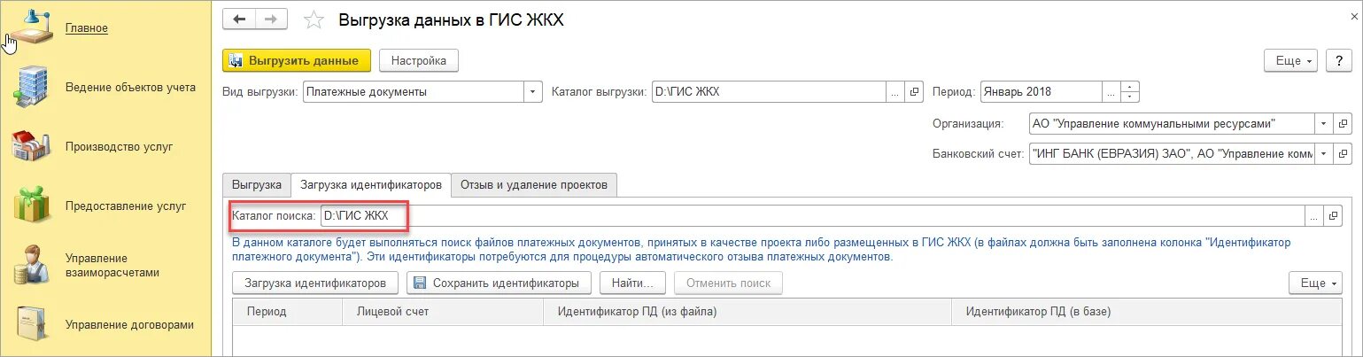Click the Управление договорами folder icon
The width and height of the screenshot is (1363, 357).
[x=32, y=324]
